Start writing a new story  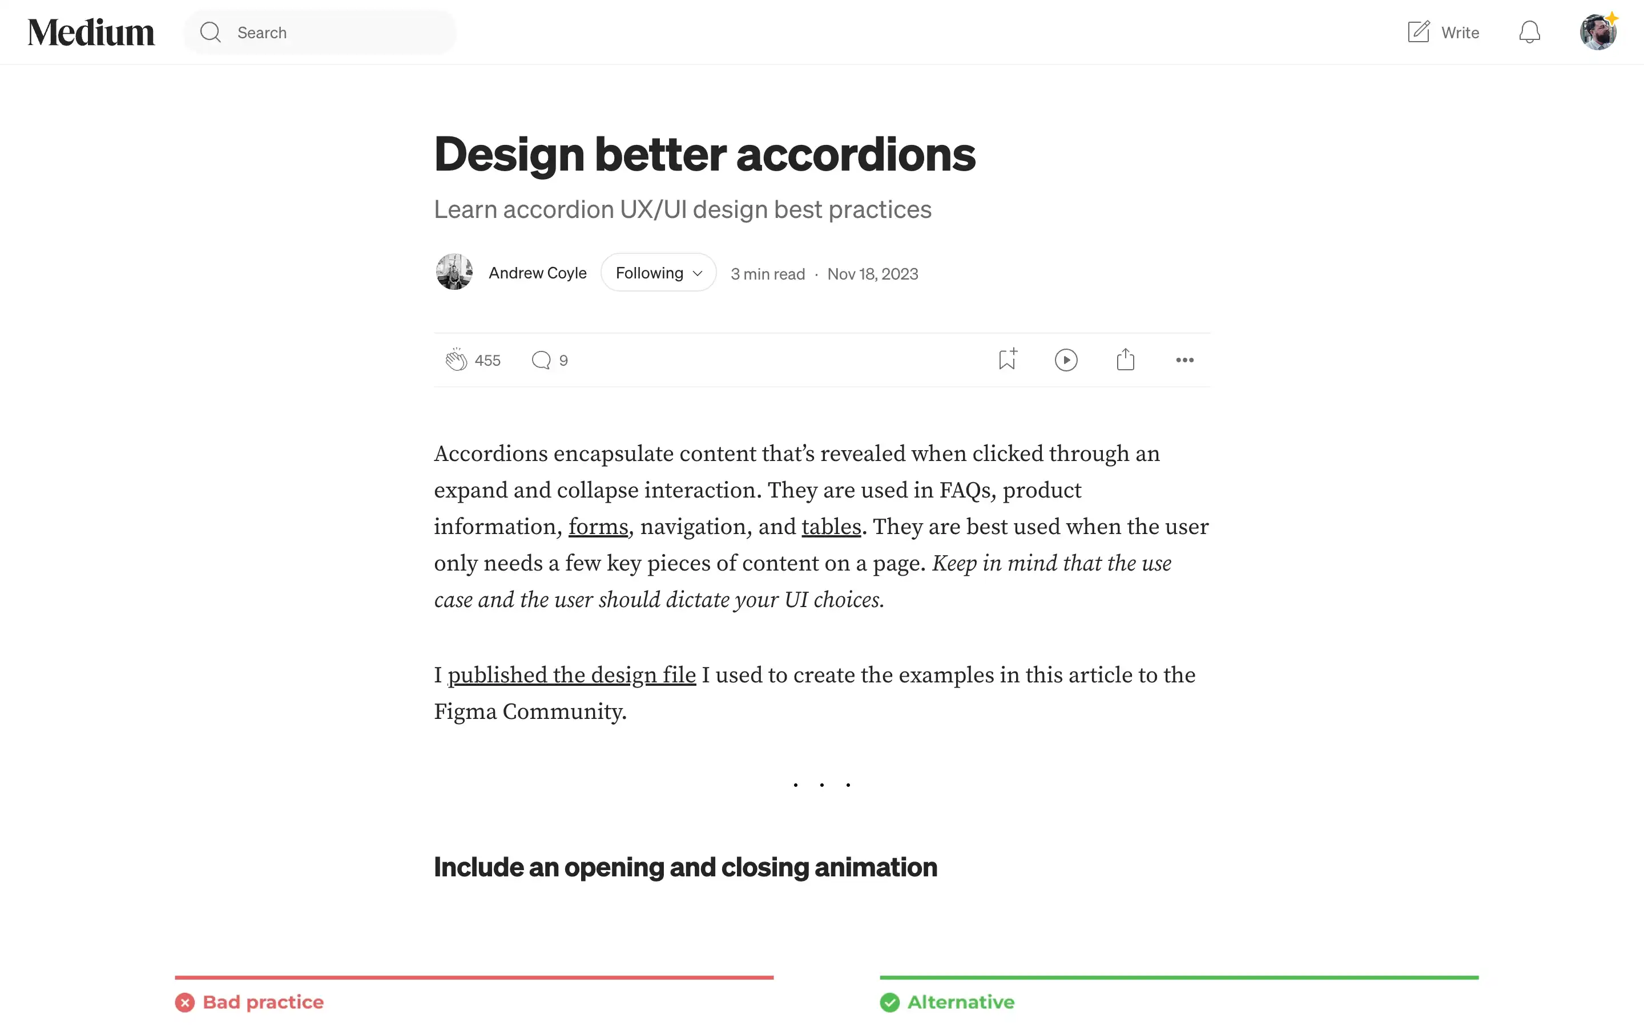pyautogui.click(x=1443, y=31)
